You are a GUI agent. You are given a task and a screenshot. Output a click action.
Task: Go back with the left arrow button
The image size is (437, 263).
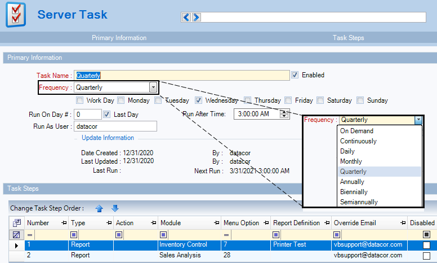coord(186,17)
